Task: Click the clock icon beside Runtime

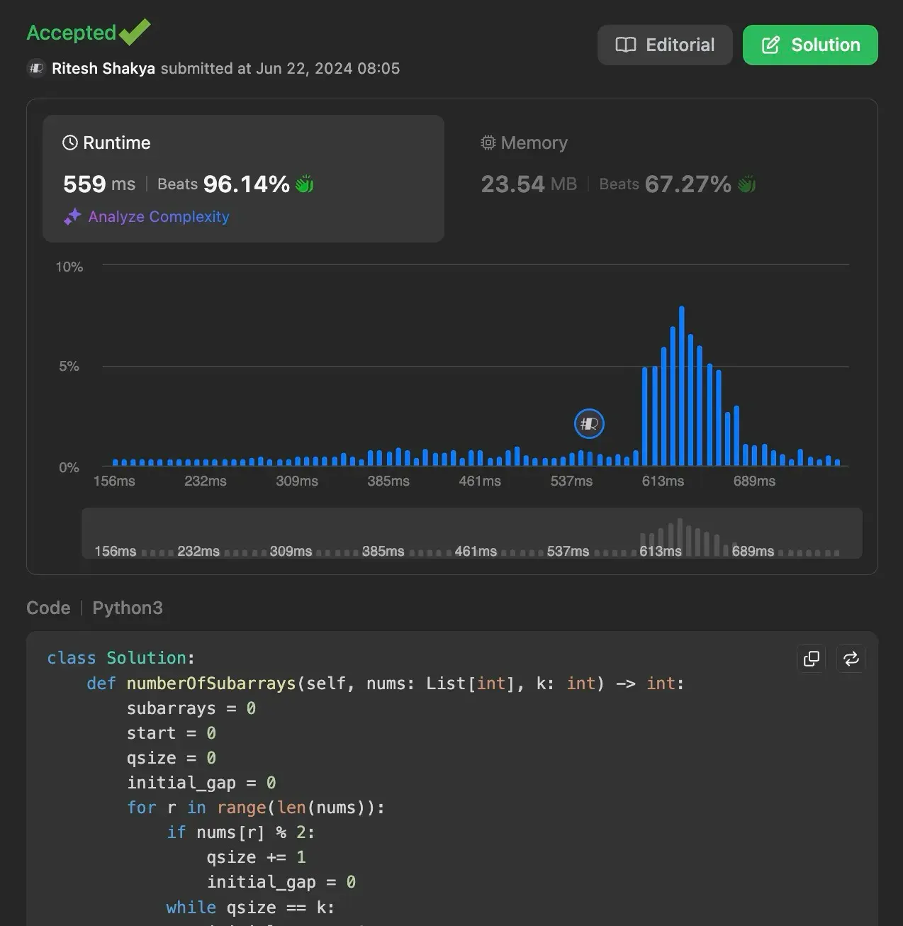Action: [70, 143]
